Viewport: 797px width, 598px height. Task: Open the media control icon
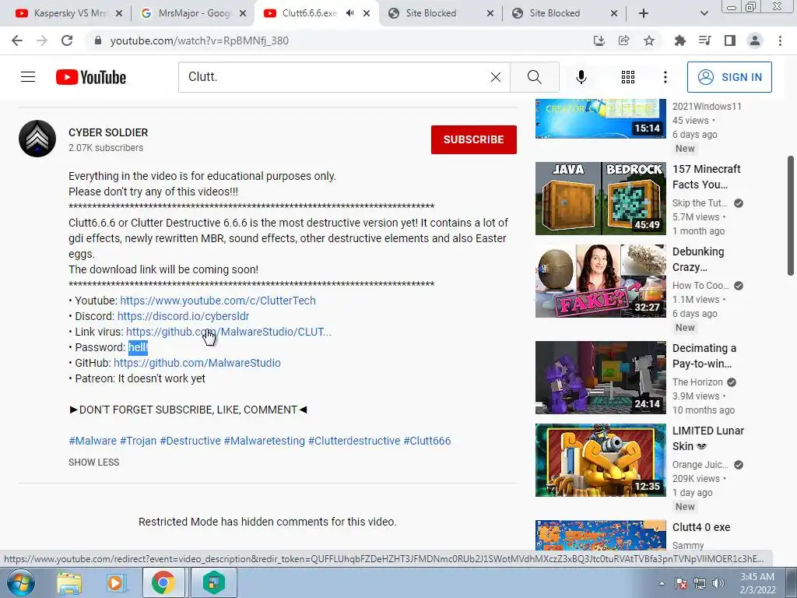click(x=704, y=40)
